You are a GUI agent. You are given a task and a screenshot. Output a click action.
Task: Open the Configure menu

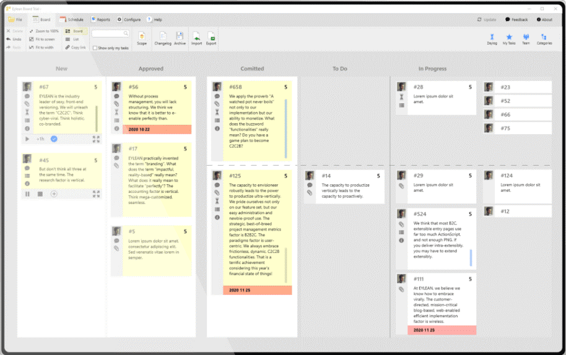pos(129,19)
